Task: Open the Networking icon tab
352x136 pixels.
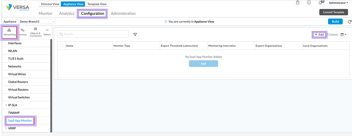Action: click(x=10, y=32)
